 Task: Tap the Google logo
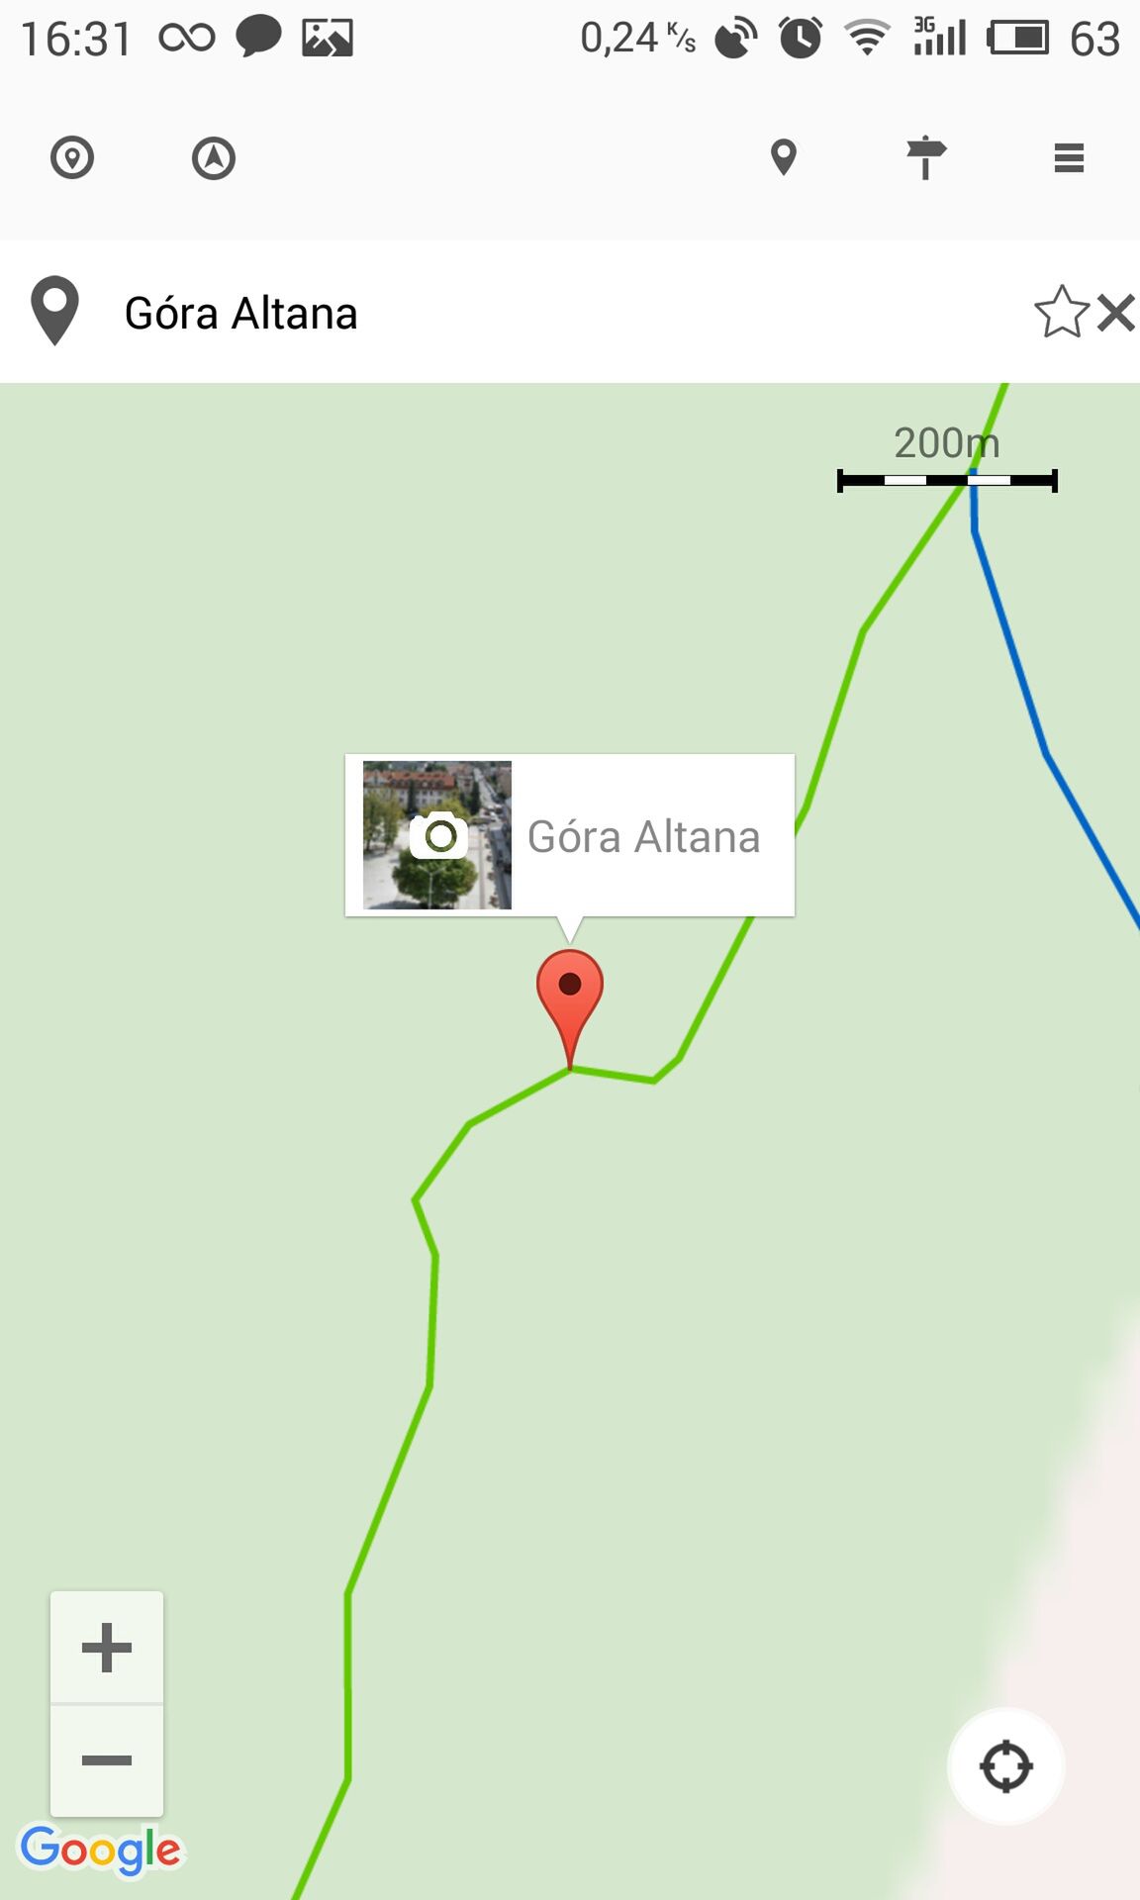click(x=102, y=1851)
